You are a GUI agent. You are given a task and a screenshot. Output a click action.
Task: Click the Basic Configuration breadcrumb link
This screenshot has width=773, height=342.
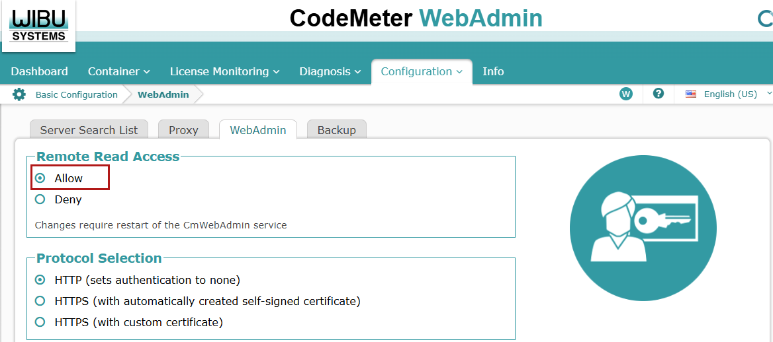(76, 94)
